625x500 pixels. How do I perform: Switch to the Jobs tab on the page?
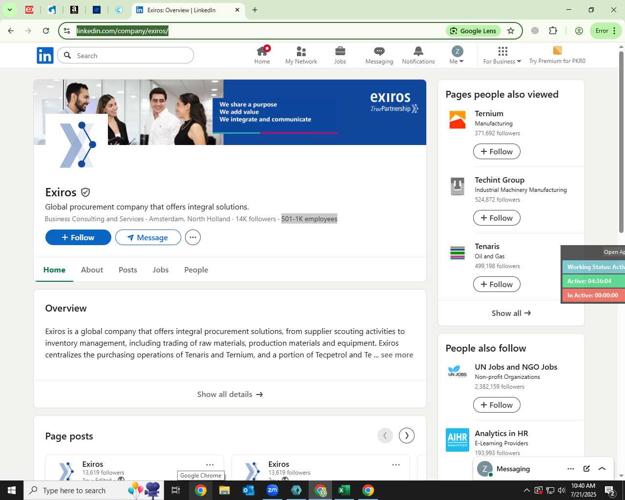(x=161, y=270)
